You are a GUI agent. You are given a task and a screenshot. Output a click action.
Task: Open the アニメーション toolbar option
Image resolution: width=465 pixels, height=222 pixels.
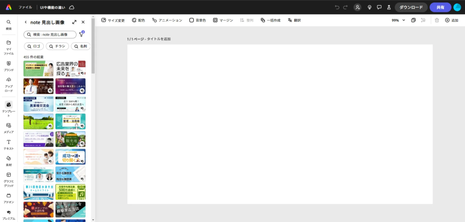(x=167, y=20)
